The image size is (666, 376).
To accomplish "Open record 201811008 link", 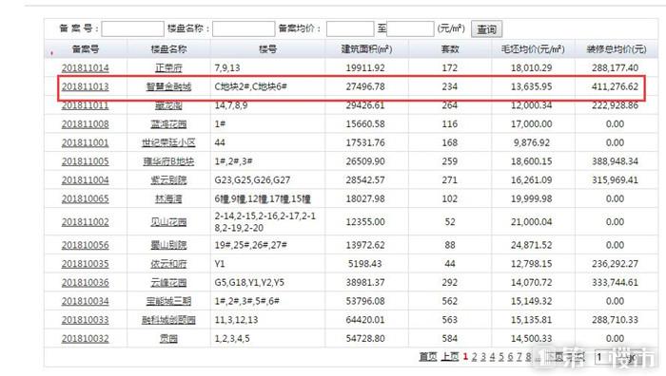I will pyautogui.click(x=85, y=124).
